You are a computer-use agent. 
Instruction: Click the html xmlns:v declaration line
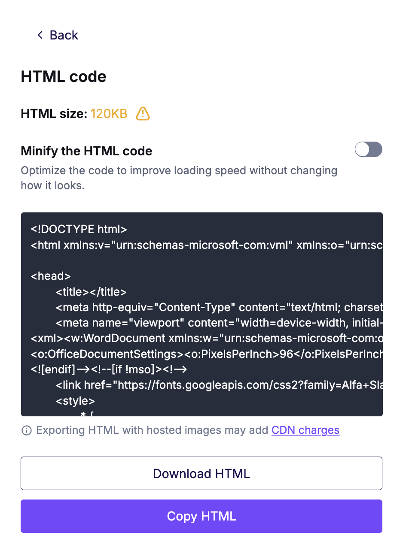(x=207, y=245)
